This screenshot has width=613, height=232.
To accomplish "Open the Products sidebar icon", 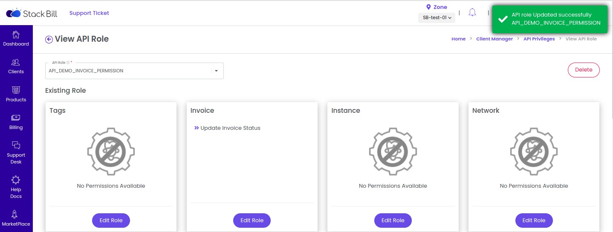I will click(x=16, y=90).
